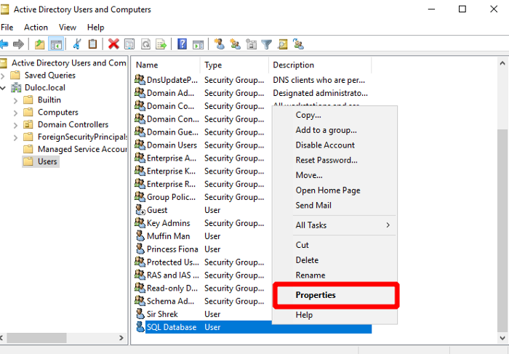Collapse the Duloc.local domain node
509x354 pixels.
[x=3, y=88]
